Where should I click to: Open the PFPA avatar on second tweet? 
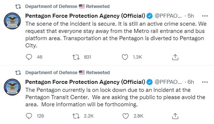point(12,87)
